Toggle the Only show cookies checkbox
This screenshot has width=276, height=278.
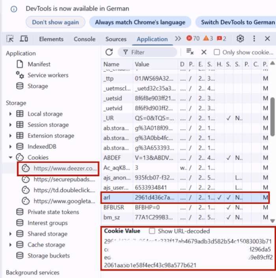tap(217, 52)
